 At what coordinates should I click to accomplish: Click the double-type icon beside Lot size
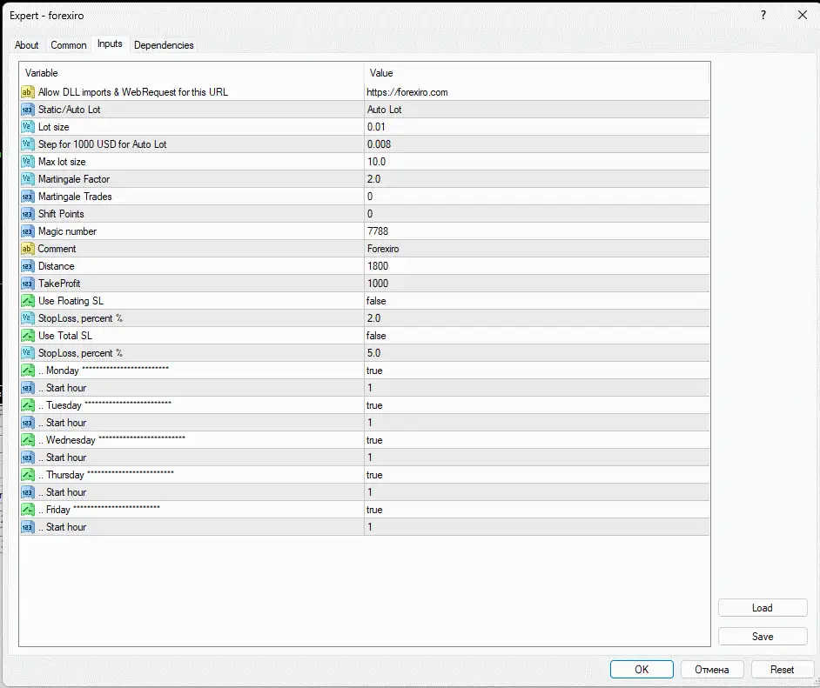[x=27, y=127]
